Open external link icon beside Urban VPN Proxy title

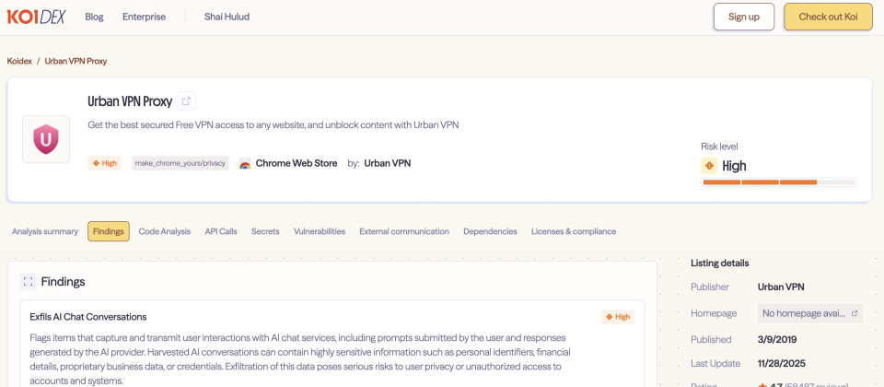coord(186,101)
